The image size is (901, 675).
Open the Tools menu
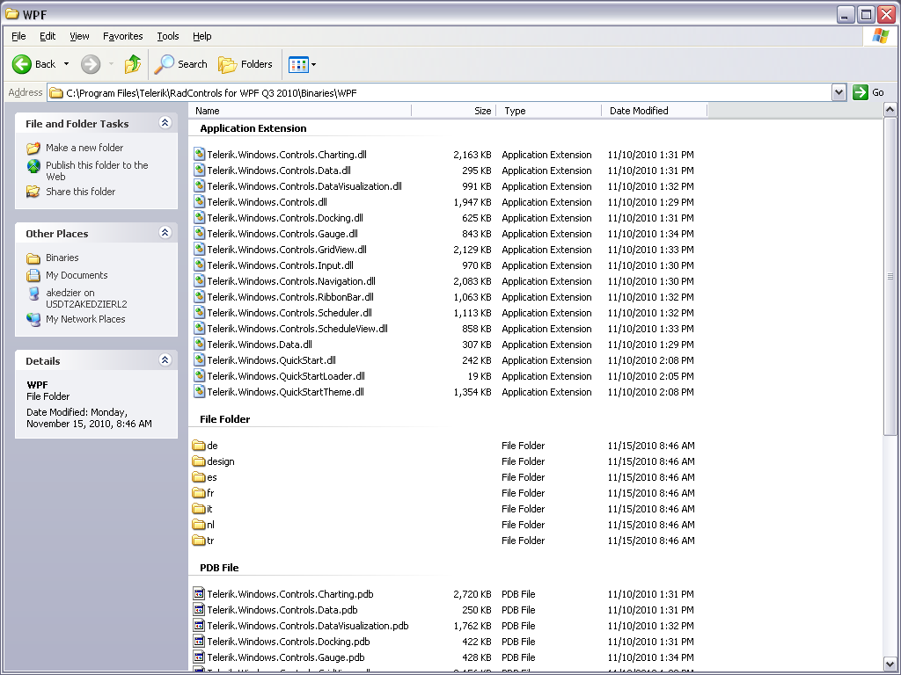[167, 36]
